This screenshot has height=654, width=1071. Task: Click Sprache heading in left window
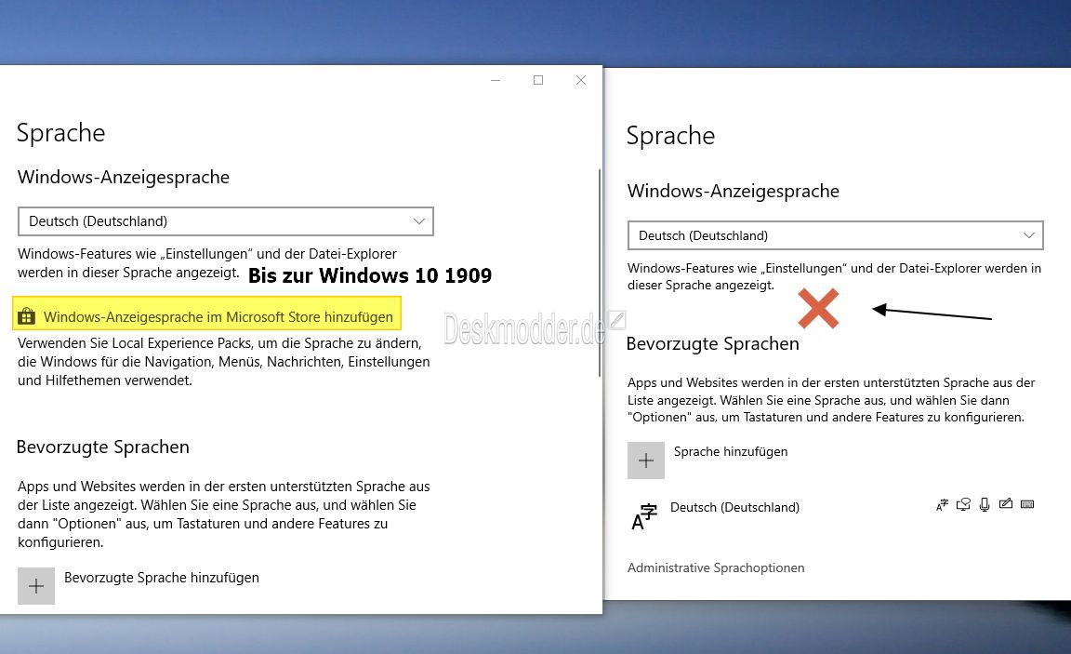60,133
